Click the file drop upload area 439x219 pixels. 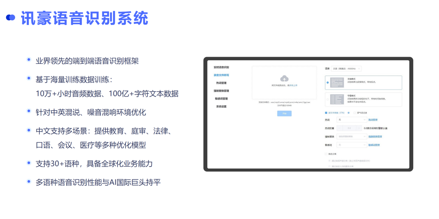pyautogui.click(x=284, y=82)
